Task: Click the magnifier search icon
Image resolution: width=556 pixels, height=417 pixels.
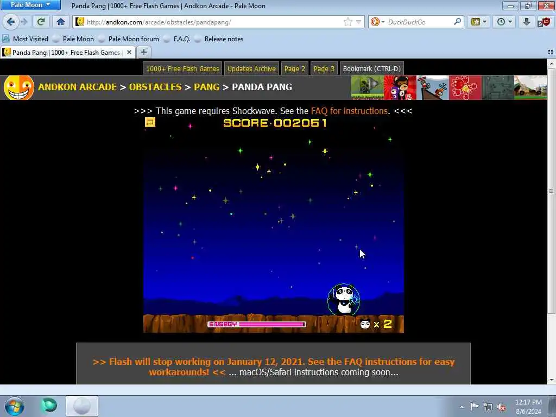Action: coord(457,22)
